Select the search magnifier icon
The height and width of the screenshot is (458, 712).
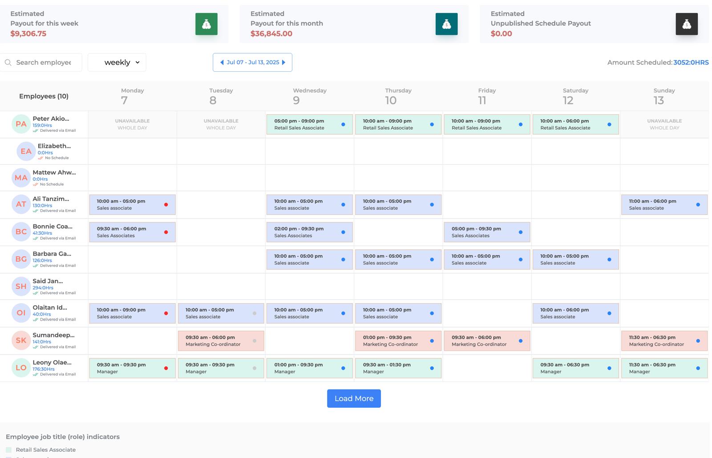click(x=8, y=62)
